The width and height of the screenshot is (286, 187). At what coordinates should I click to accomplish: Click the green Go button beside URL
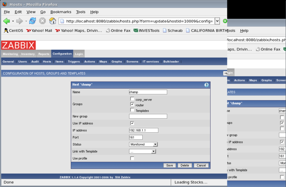pyautogui.click(x=225, y=21)
